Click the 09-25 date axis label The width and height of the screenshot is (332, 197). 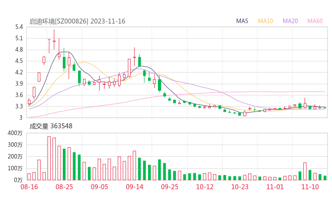(170, 187)
